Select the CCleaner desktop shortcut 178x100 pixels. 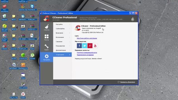pyautogui.click(x=4, y=46)
